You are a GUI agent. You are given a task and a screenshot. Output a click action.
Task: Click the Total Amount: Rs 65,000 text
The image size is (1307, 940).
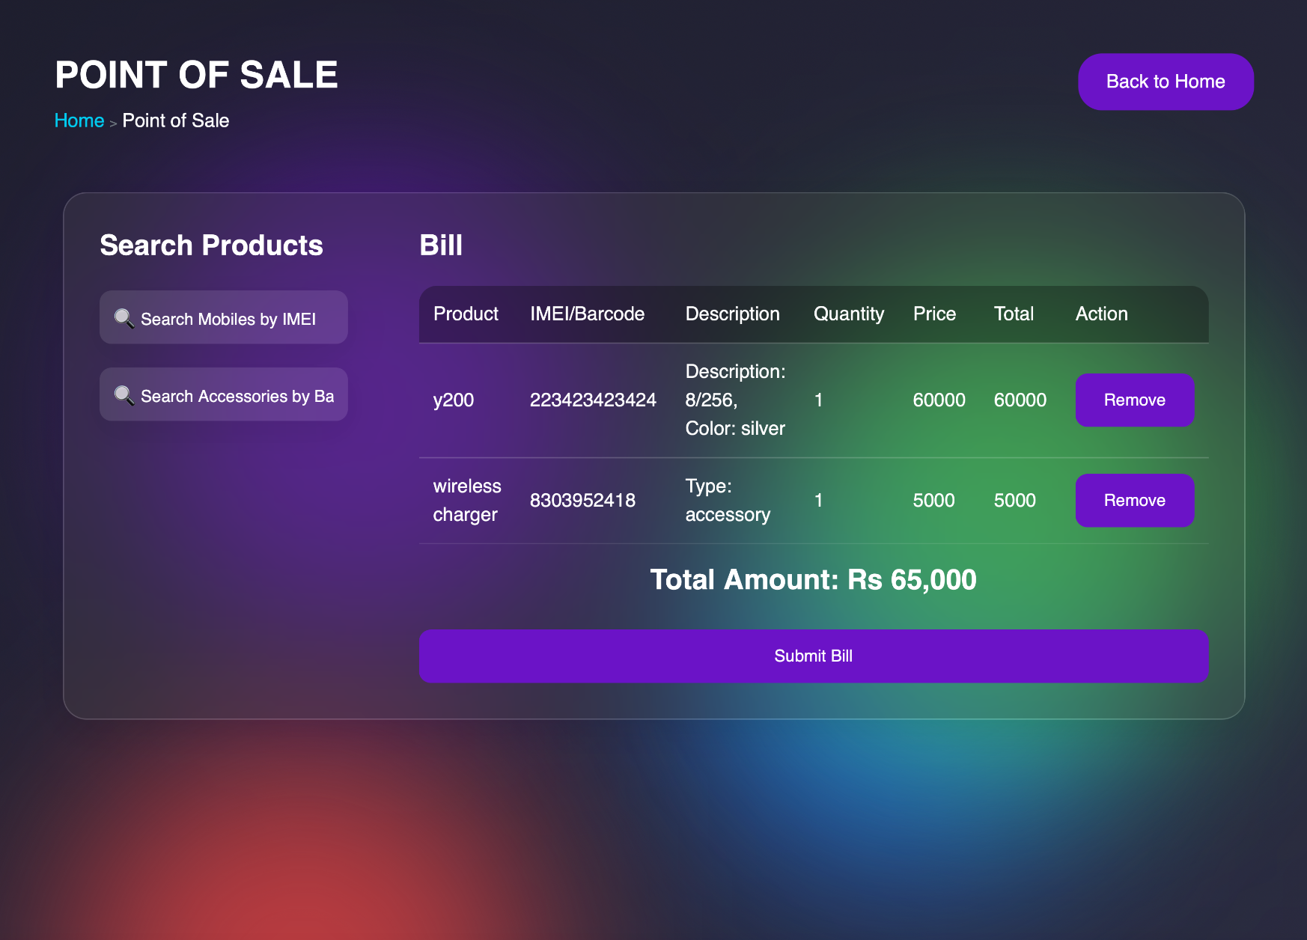[814, 579]
